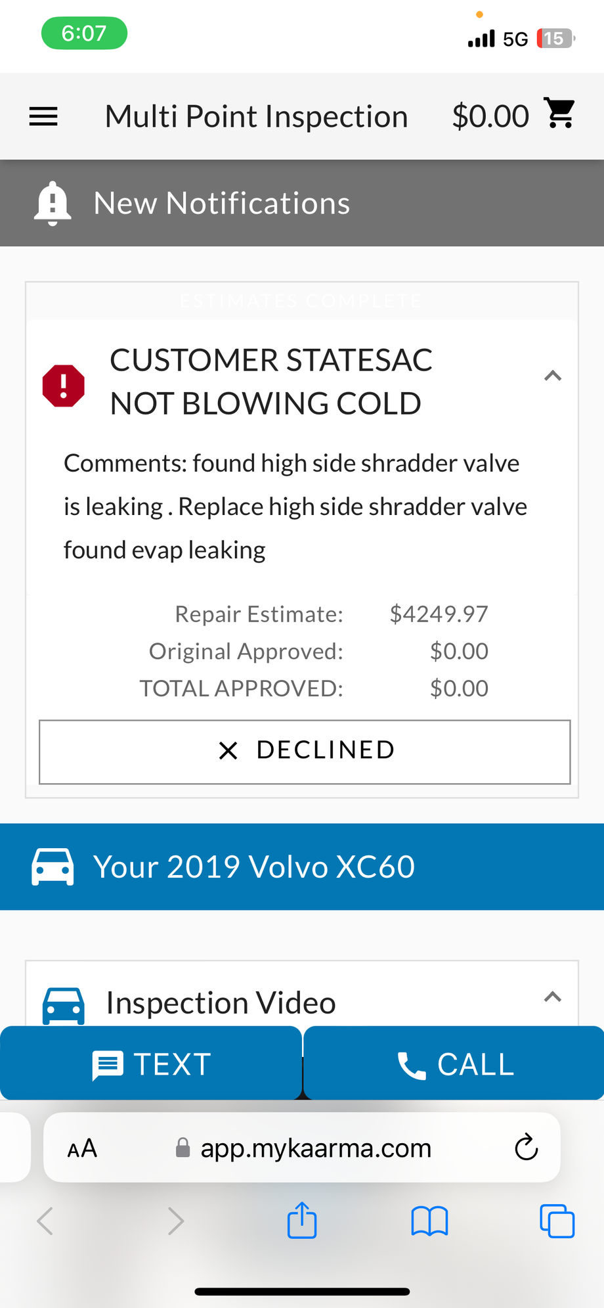604x1308 pixels.
Task: Show open Safari tabs
Action: (557, 1221)
